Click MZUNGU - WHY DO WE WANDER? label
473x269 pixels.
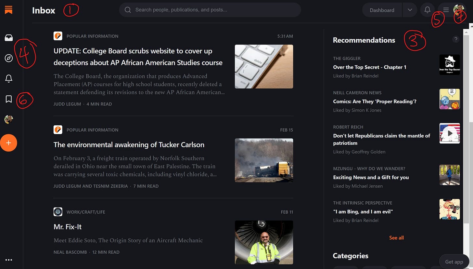click(x=369, y=168)
